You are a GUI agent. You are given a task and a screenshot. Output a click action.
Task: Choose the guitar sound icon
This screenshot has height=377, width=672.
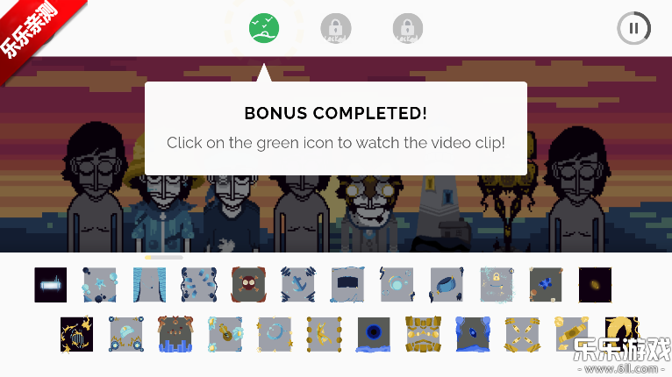(x=225, y=334)
